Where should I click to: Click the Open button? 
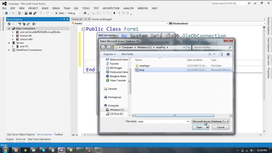(199, 127)
